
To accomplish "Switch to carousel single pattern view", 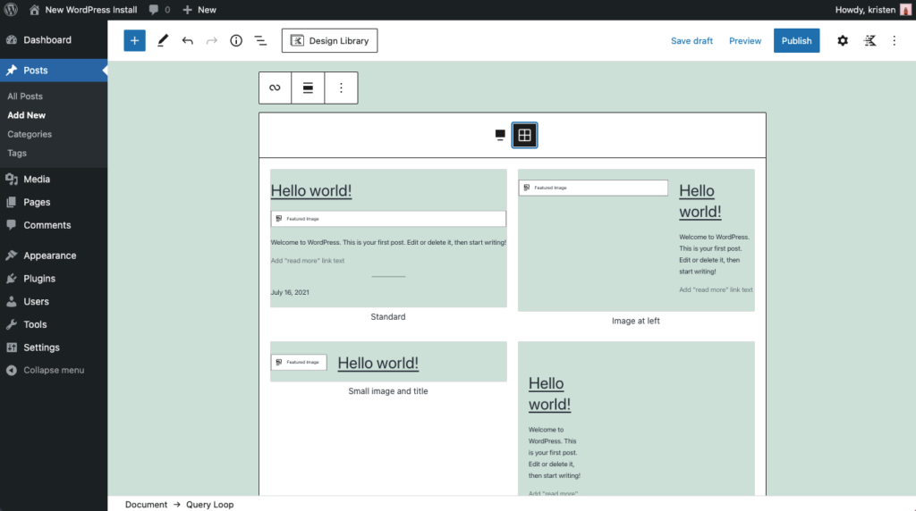I will (x=500, y=135).
